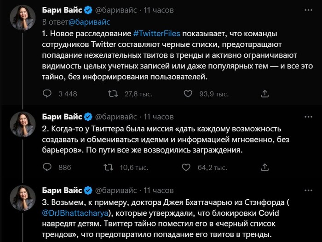
Task: Retweet the first tweet with 27,8 тыс. retweets
Action: [x=112, y=94]
